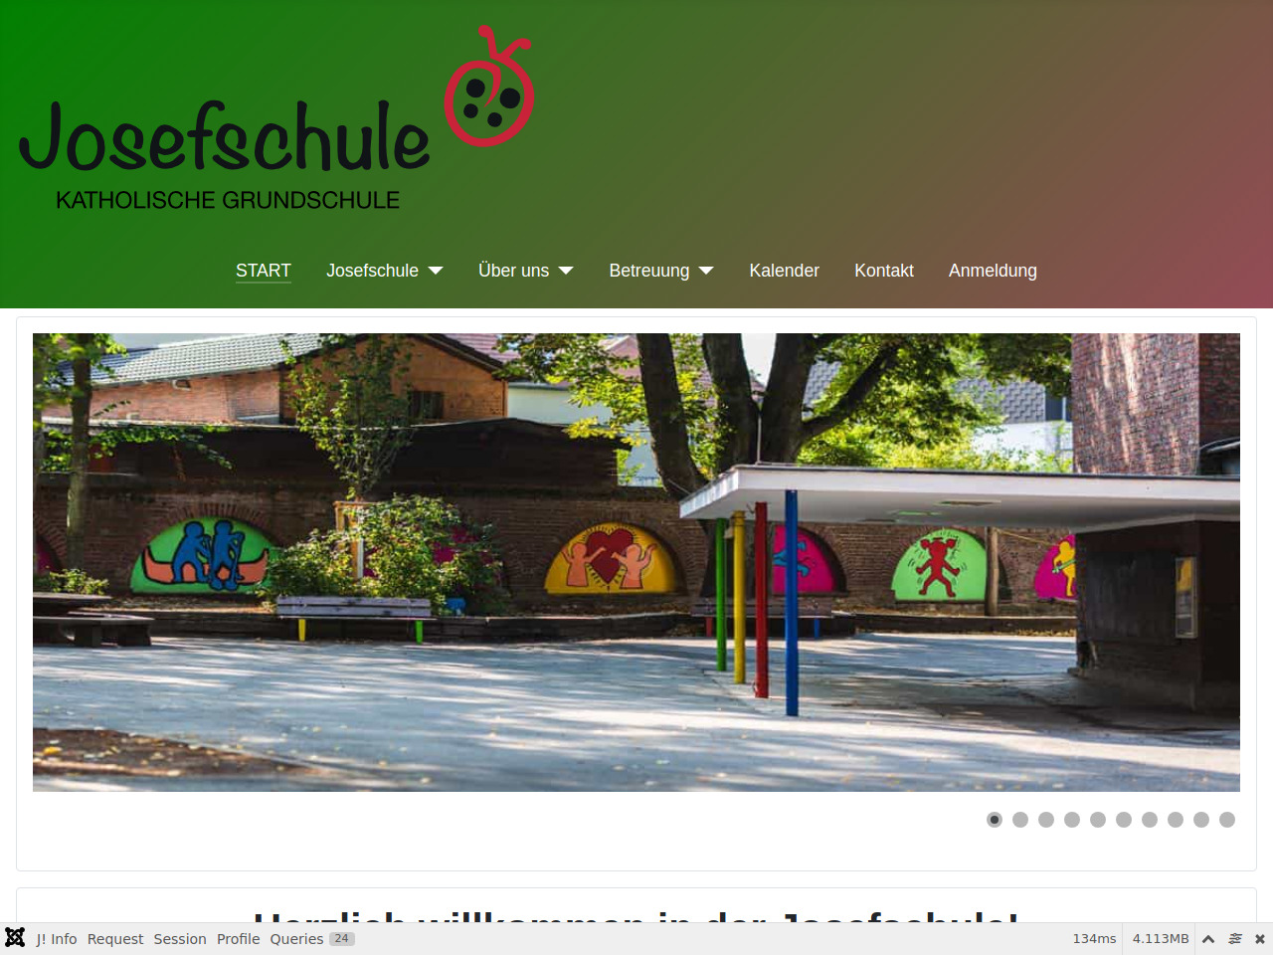1273x955 pixels.
Task: Open the Anmeldung link
Action: point(993,271)
